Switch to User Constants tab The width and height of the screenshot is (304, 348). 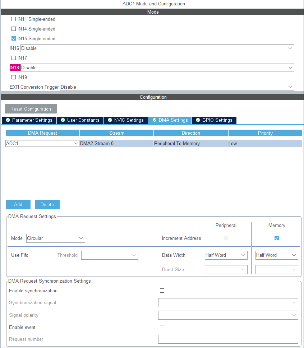pyautogui.click(x=80, y=120)
